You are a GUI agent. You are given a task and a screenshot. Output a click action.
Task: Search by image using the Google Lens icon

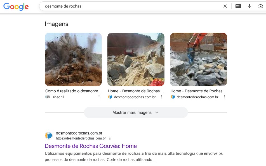pyautogui.click(x=260, y=6)
